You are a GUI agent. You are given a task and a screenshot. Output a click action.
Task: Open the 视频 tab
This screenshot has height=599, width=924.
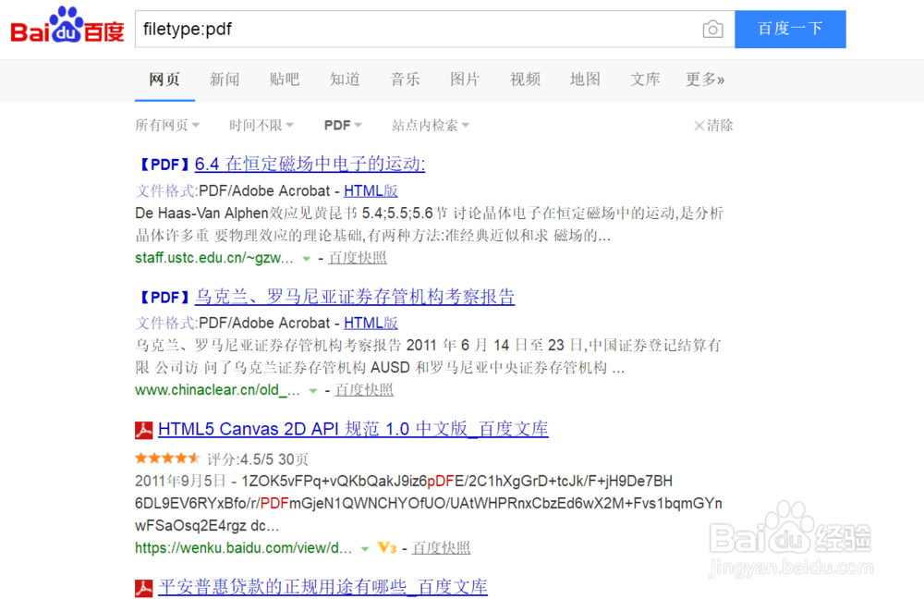pos(525,79)
